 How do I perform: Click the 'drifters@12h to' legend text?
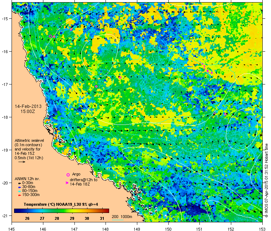pos(83,180)
